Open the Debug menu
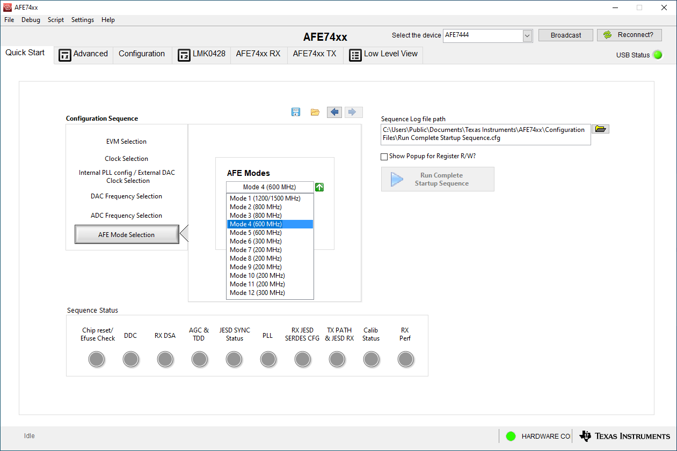677x451 pixels. click(31, 20)
